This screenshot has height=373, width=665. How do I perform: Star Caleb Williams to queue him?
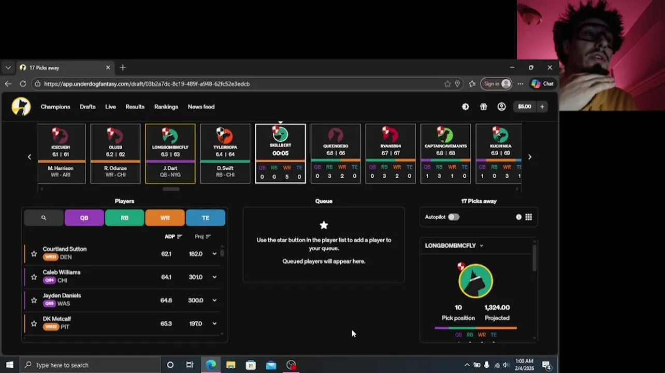point(34,277)
